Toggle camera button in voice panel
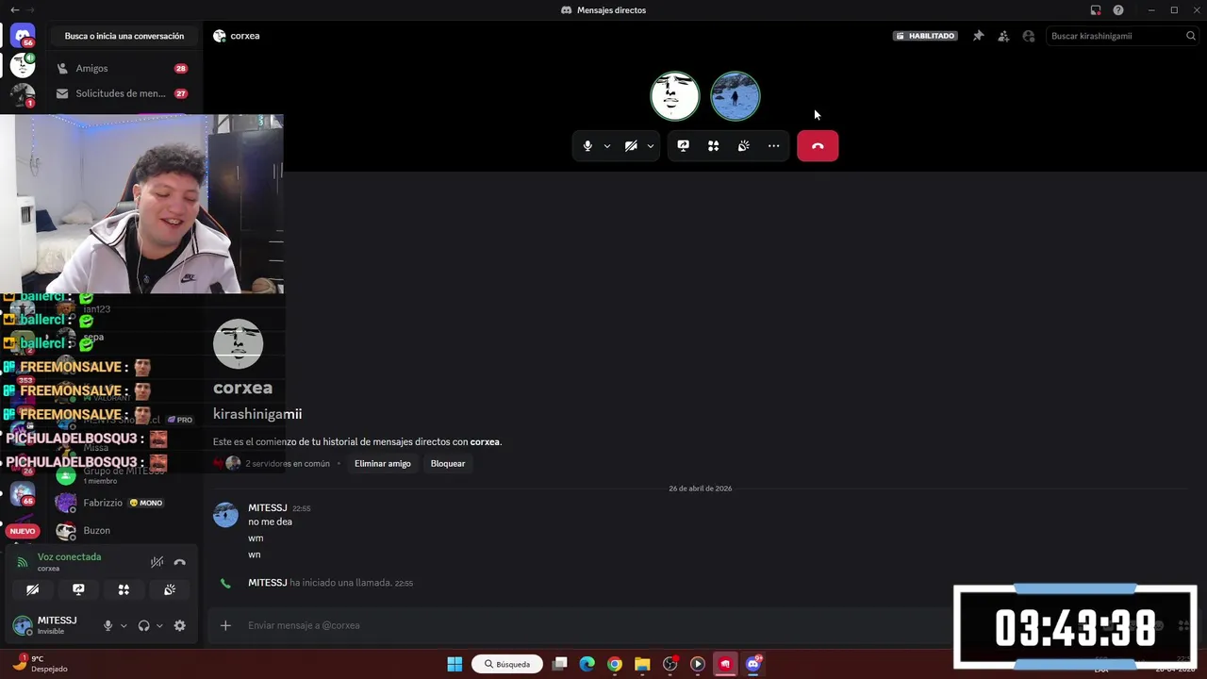1207x679 pixels. point(33,589)
